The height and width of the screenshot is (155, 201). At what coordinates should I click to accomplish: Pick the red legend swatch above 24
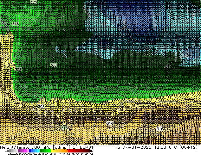click(69, 151)
